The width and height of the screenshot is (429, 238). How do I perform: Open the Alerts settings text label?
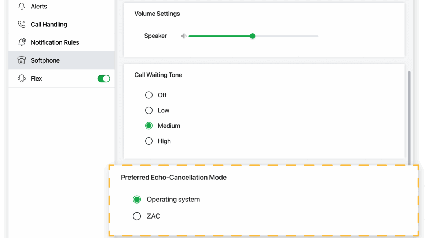(39, 6)
